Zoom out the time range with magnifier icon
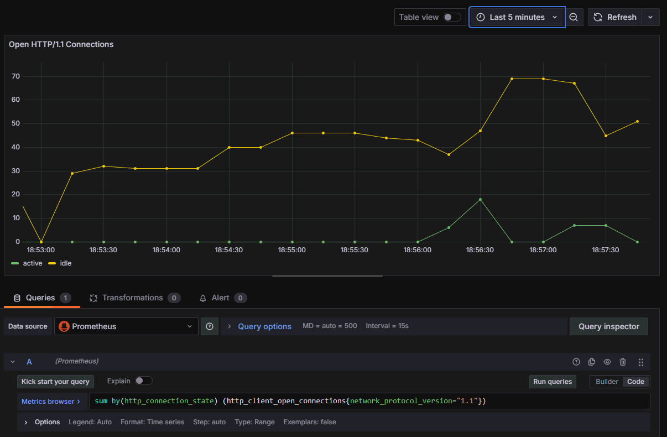667x437 pixels. tap(574, 17)
